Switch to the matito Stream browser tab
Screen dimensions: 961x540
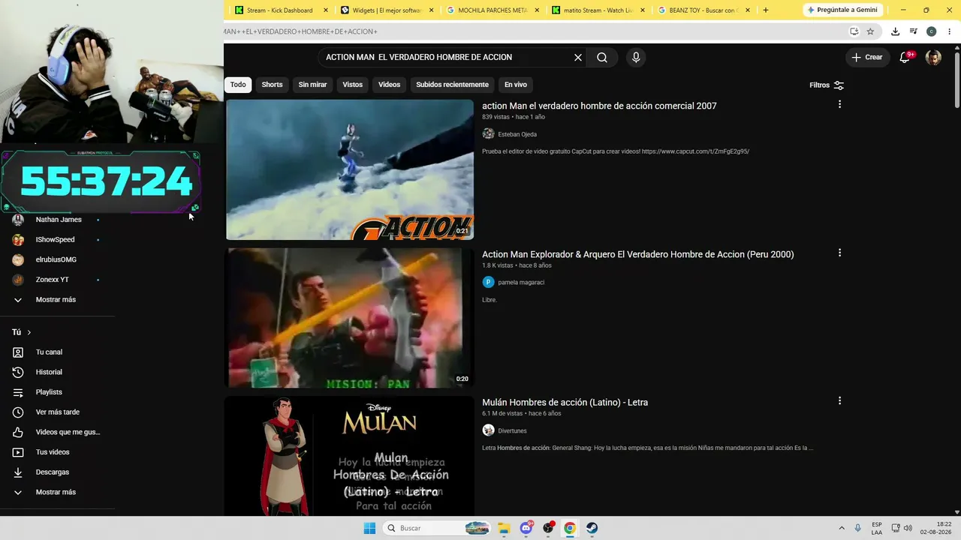coord(598,10)
